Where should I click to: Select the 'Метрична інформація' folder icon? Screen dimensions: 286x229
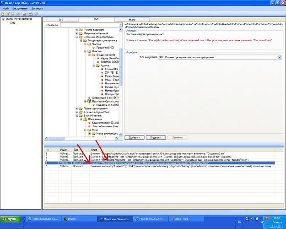click(81, 33)
